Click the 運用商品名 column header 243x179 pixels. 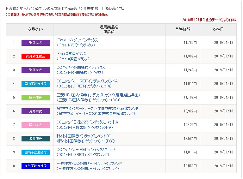109,29
